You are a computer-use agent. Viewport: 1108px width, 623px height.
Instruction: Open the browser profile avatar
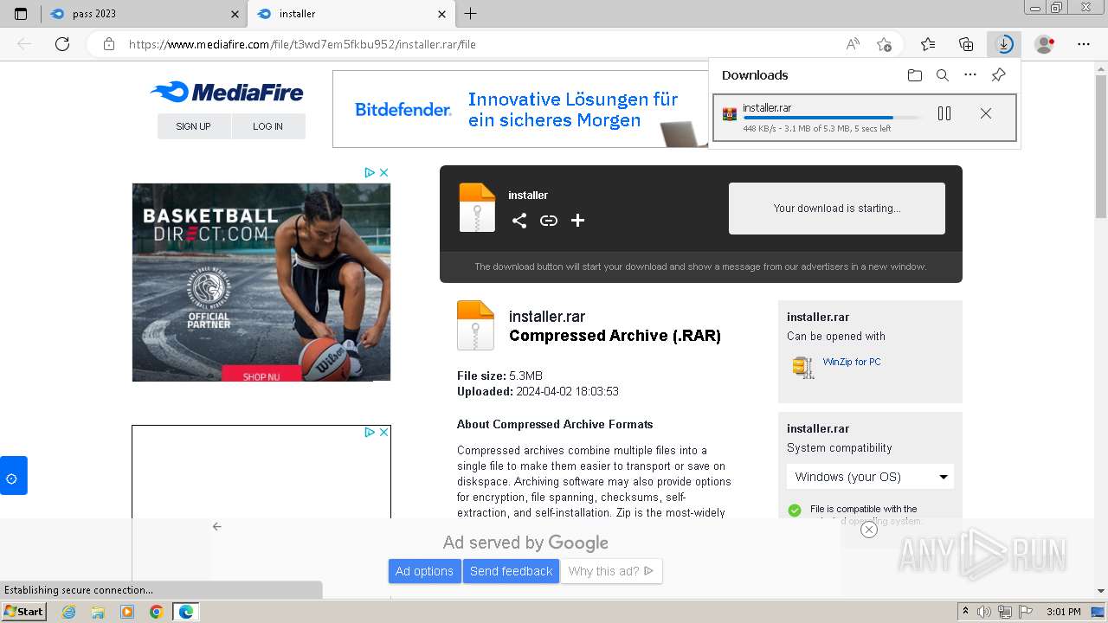[x=1045, y=44]
